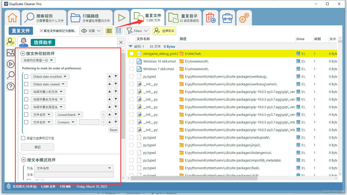Switch to thumbnail grid view icon
Image resolution: width=347 pixels, height=195 pixels.
(x=119, y=31)
